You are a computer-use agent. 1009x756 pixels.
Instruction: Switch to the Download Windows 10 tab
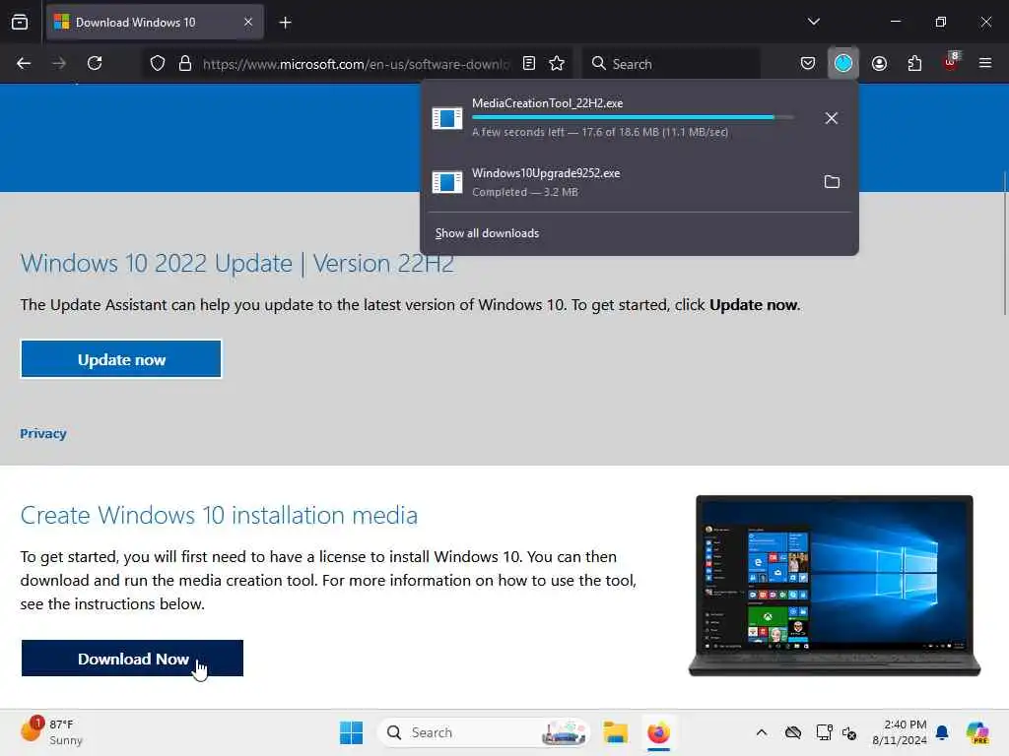click(155, 23)
